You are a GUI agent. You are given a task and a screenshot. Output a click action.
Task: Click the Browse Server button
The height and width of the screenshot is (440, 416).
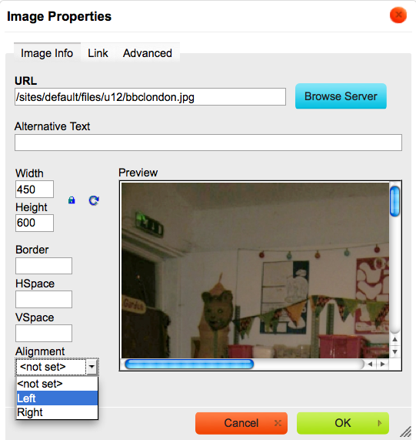(x=341, y=96)
